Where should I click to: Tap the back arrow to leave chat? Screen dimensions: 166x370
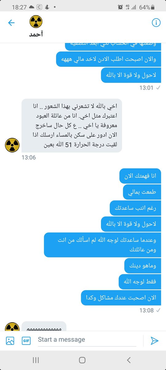click(11, 23)
